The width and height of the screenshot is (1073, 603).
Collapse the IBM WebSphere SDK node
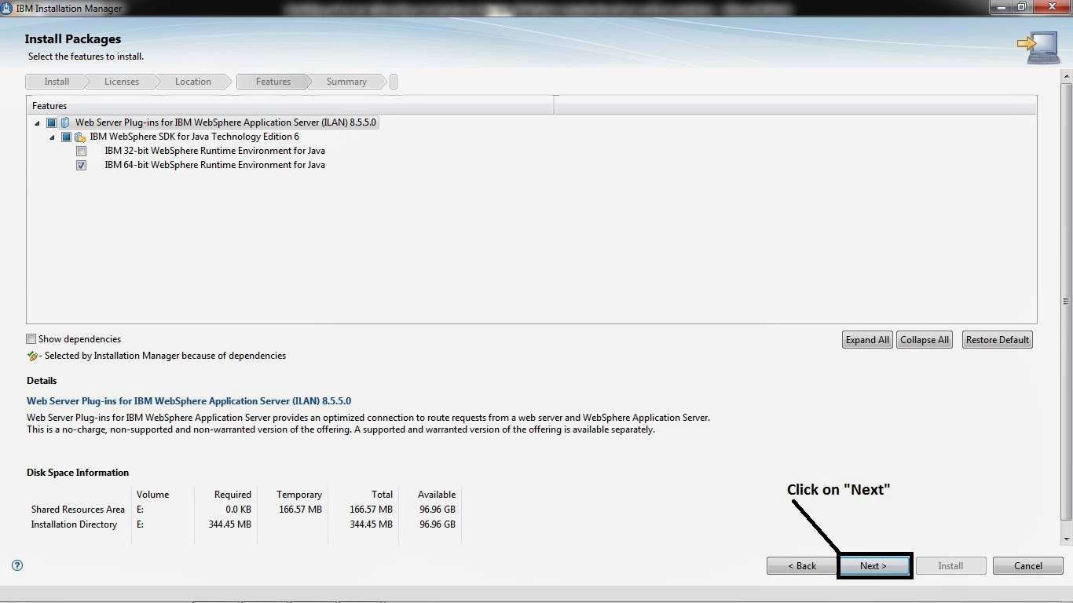pos(50,137)
